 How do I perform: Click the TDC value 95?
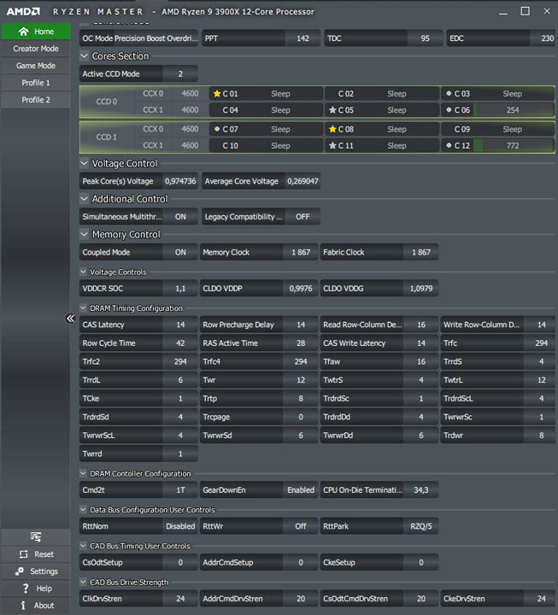(x=425, y=38)
